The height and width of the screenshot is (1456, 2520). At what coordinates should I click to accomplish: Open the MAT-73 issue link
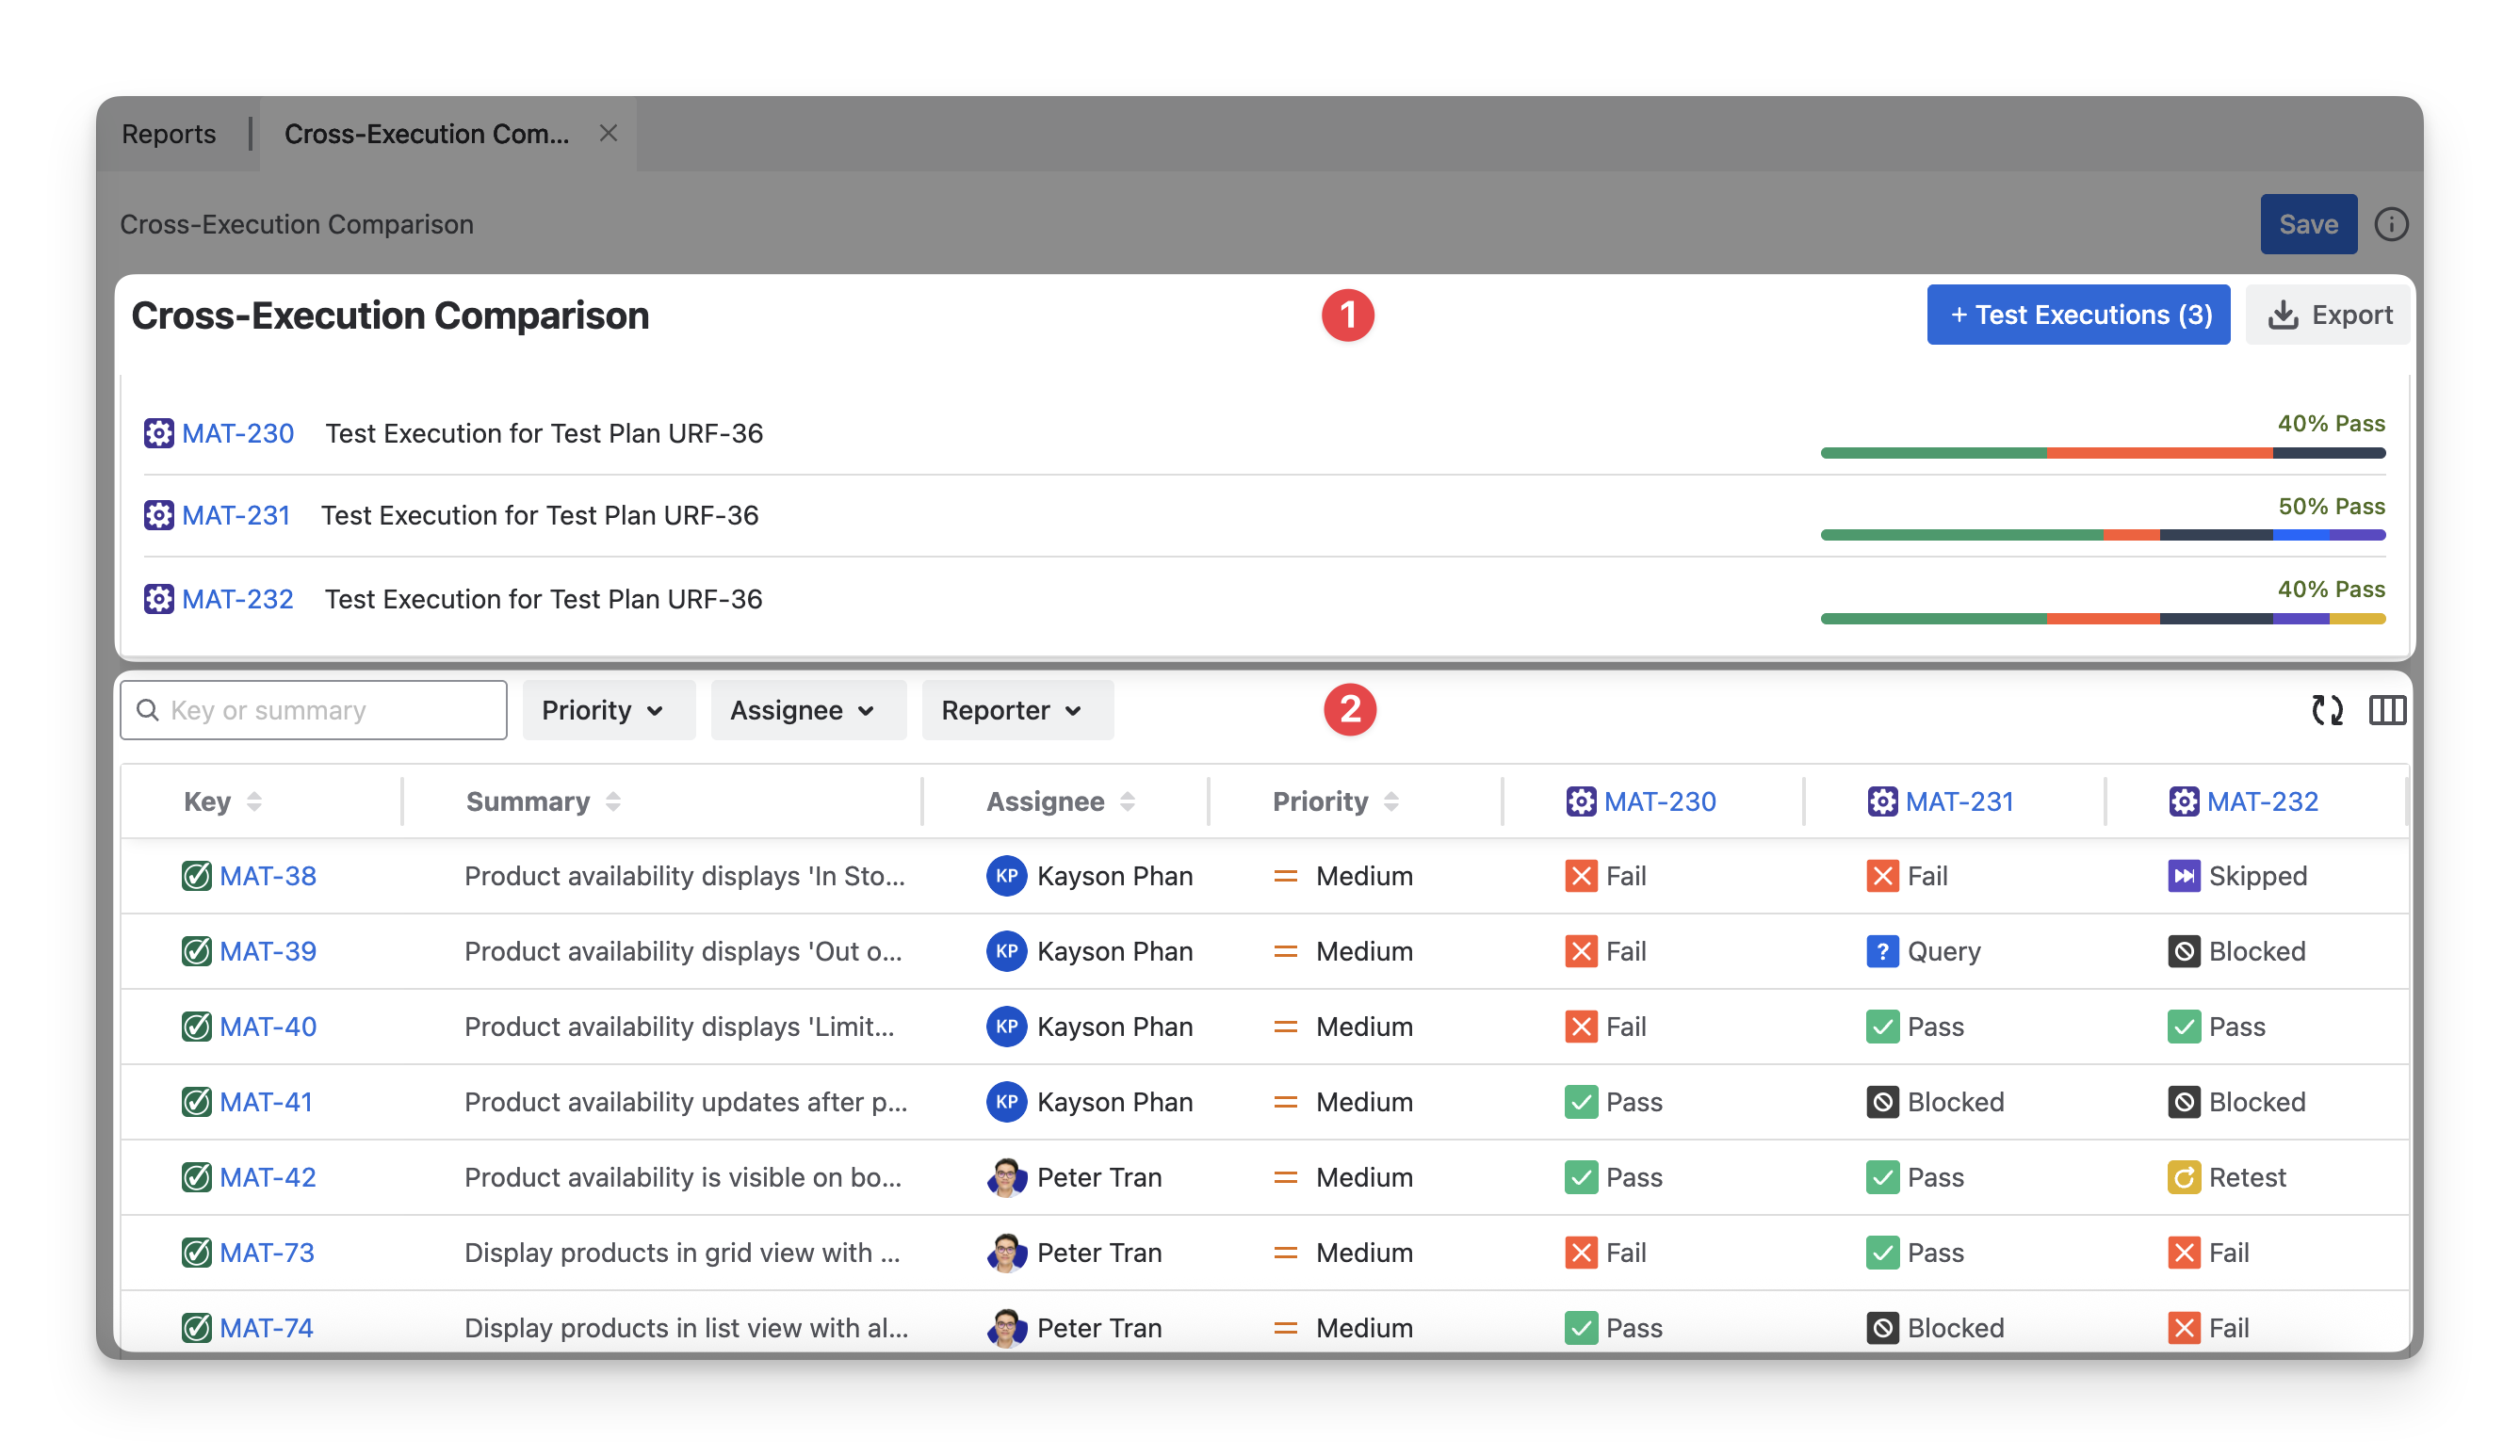(x=267, y=1252)
